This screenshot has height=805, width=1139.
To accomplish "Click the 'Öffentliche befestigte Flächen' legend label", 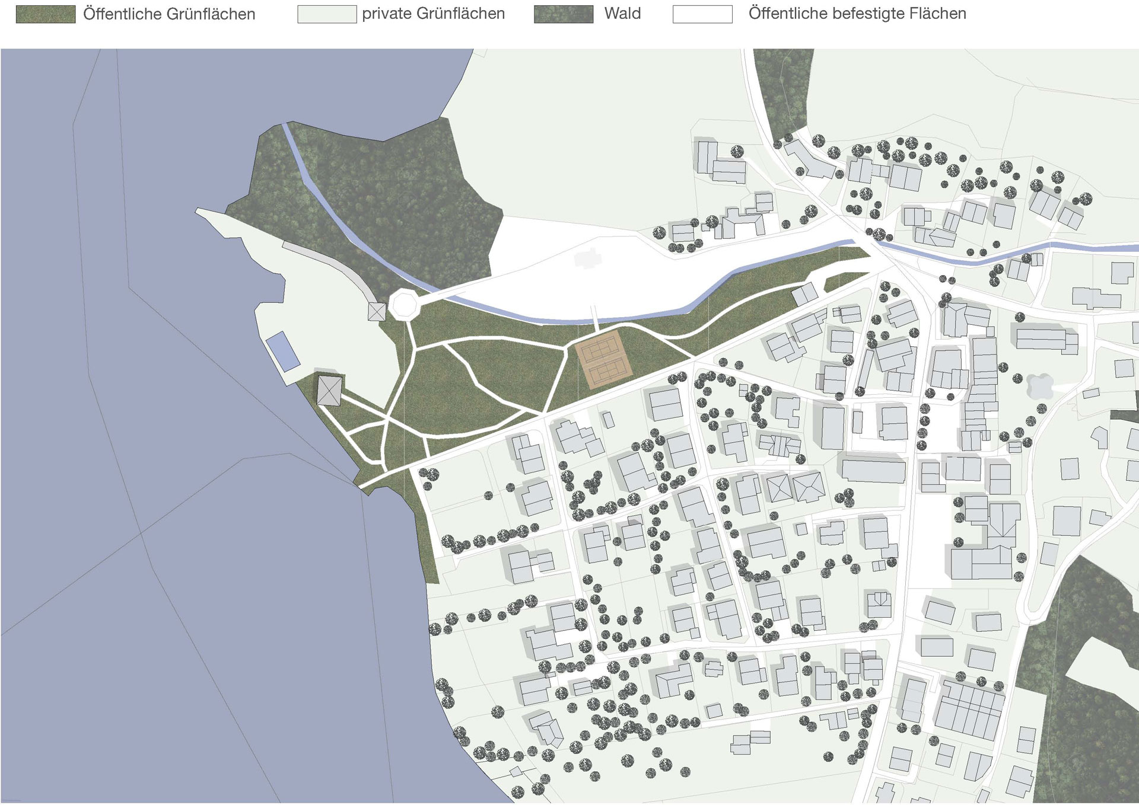I will click(x=857, y=14).
